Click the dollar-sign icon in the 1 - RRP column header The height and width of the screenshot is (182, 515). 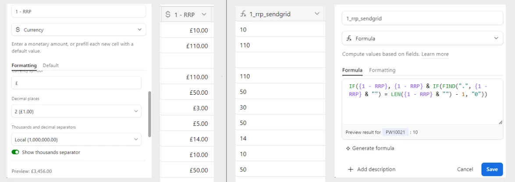pyautogui.click(x=168, y=14)
